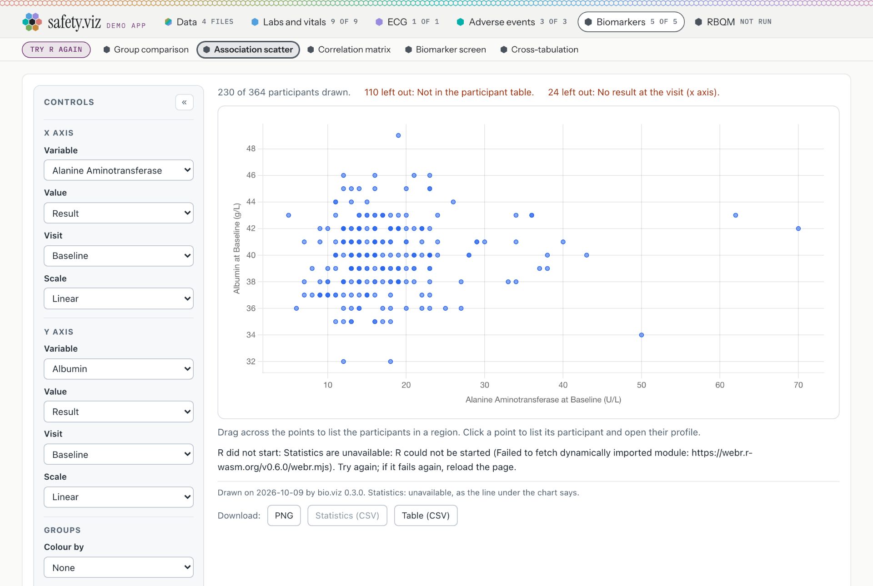Open the ECG tab
This screenshot has height=586, width=873.
[x=407, y=22]
